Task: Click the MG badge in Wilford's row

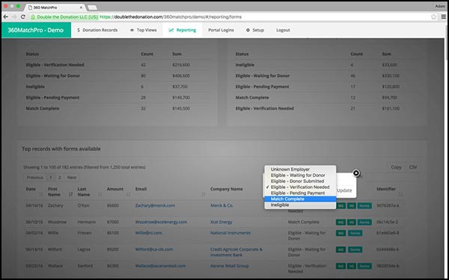Action: tap(340, 249)
